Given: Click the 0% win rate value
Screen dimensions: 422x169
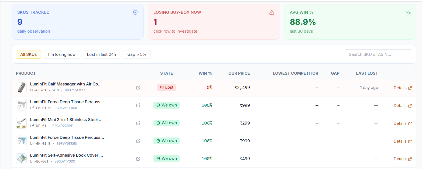Looking at the screenshot, I should [x=210, y=88].
